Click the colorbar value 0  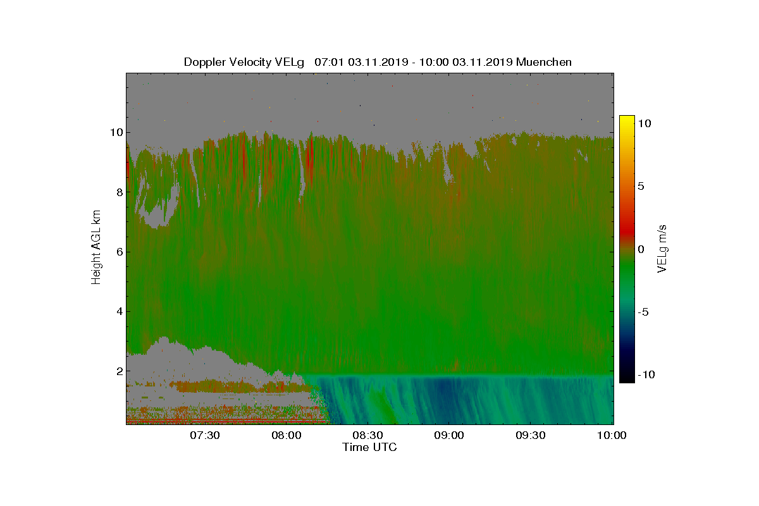coord(641,249)
